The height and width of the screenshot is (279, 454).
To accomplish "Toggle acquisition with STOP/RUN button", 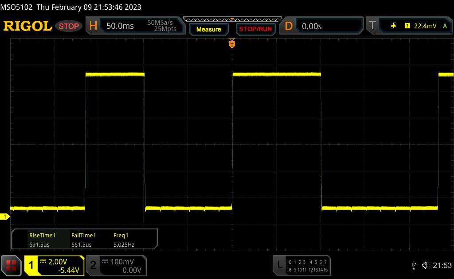I will click(255, 29).
